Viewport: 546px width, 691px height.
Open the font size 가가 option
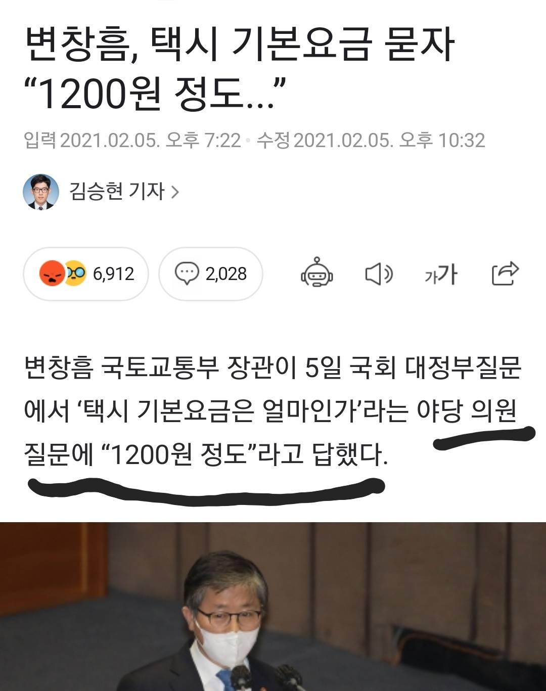pos(441,274)
